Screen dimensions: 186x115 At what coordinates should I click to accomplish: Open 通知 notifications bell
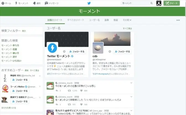(37, 3)
